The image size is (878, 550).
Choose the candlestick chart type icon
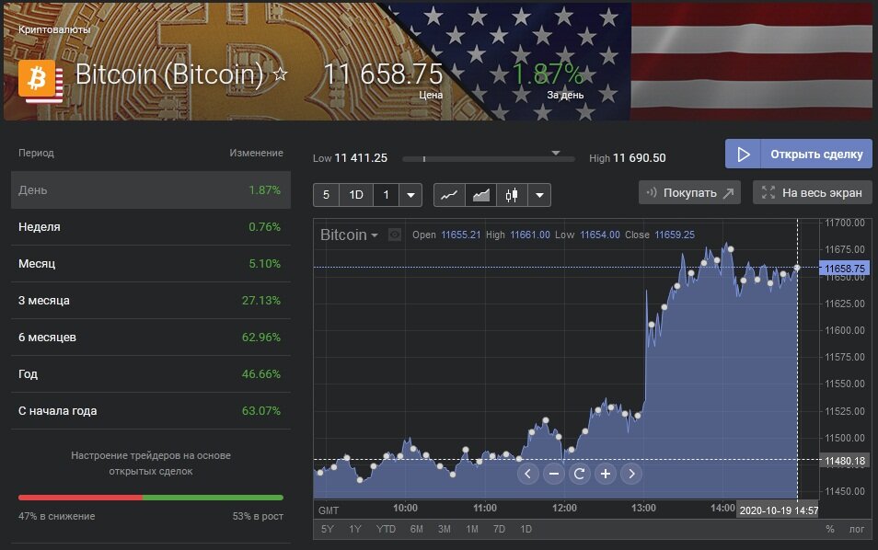pyautogui.click(x=512, y=195)
